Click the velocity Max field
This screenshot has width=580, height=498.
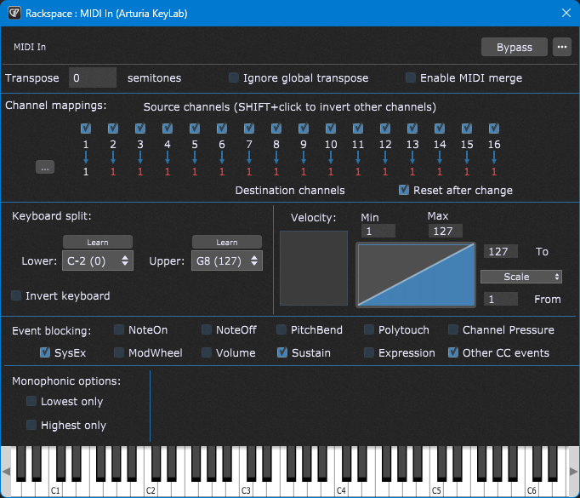(x=446, y=231)
